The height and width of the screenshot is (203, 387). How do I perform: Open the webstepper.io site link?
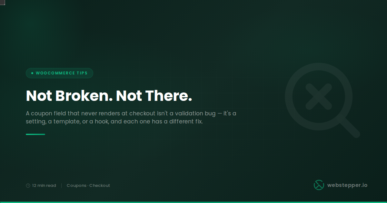347,185
